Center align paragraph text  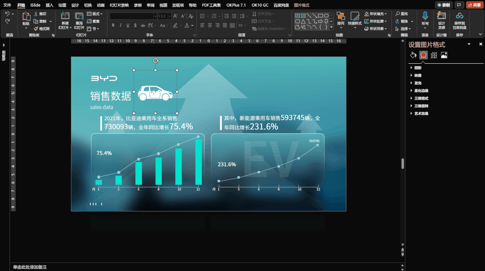(x=210, y=25)
